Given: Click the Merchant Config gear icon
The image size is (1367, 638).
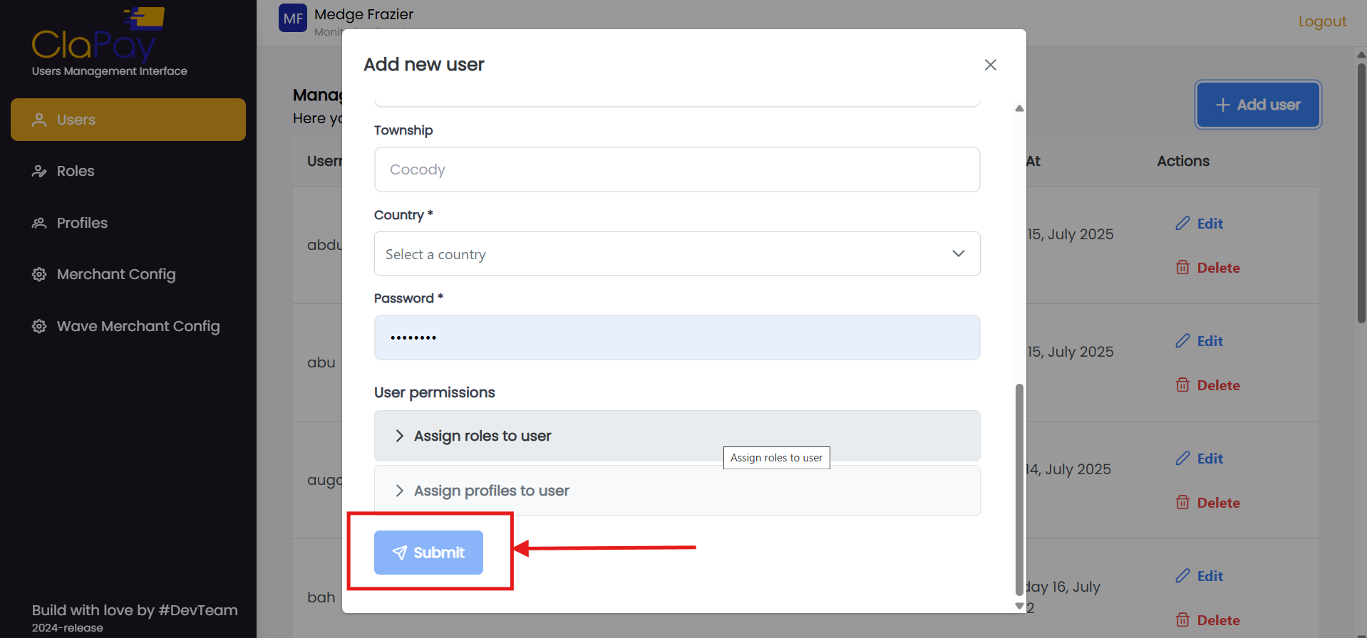Looking at the screenshot, I should pos(39,275).
